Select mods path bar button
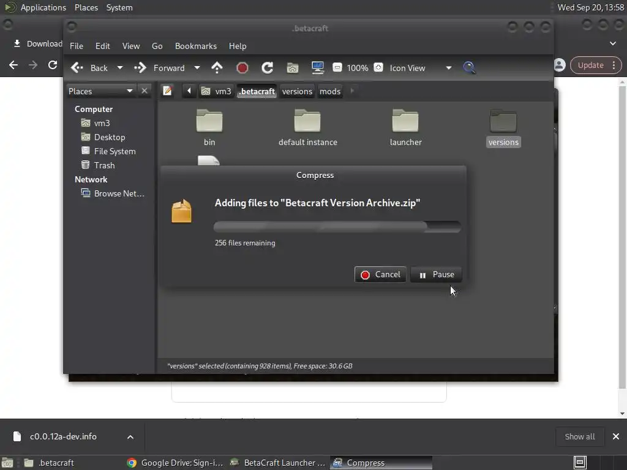The width and height of the screenshot is (627, 470). 330,91
